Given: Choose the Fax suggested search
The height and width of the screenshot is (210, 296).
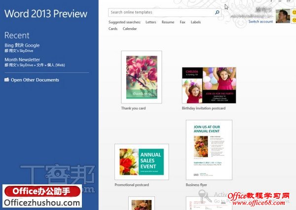Looking at the screenshot, I should (x=183, y=22).
